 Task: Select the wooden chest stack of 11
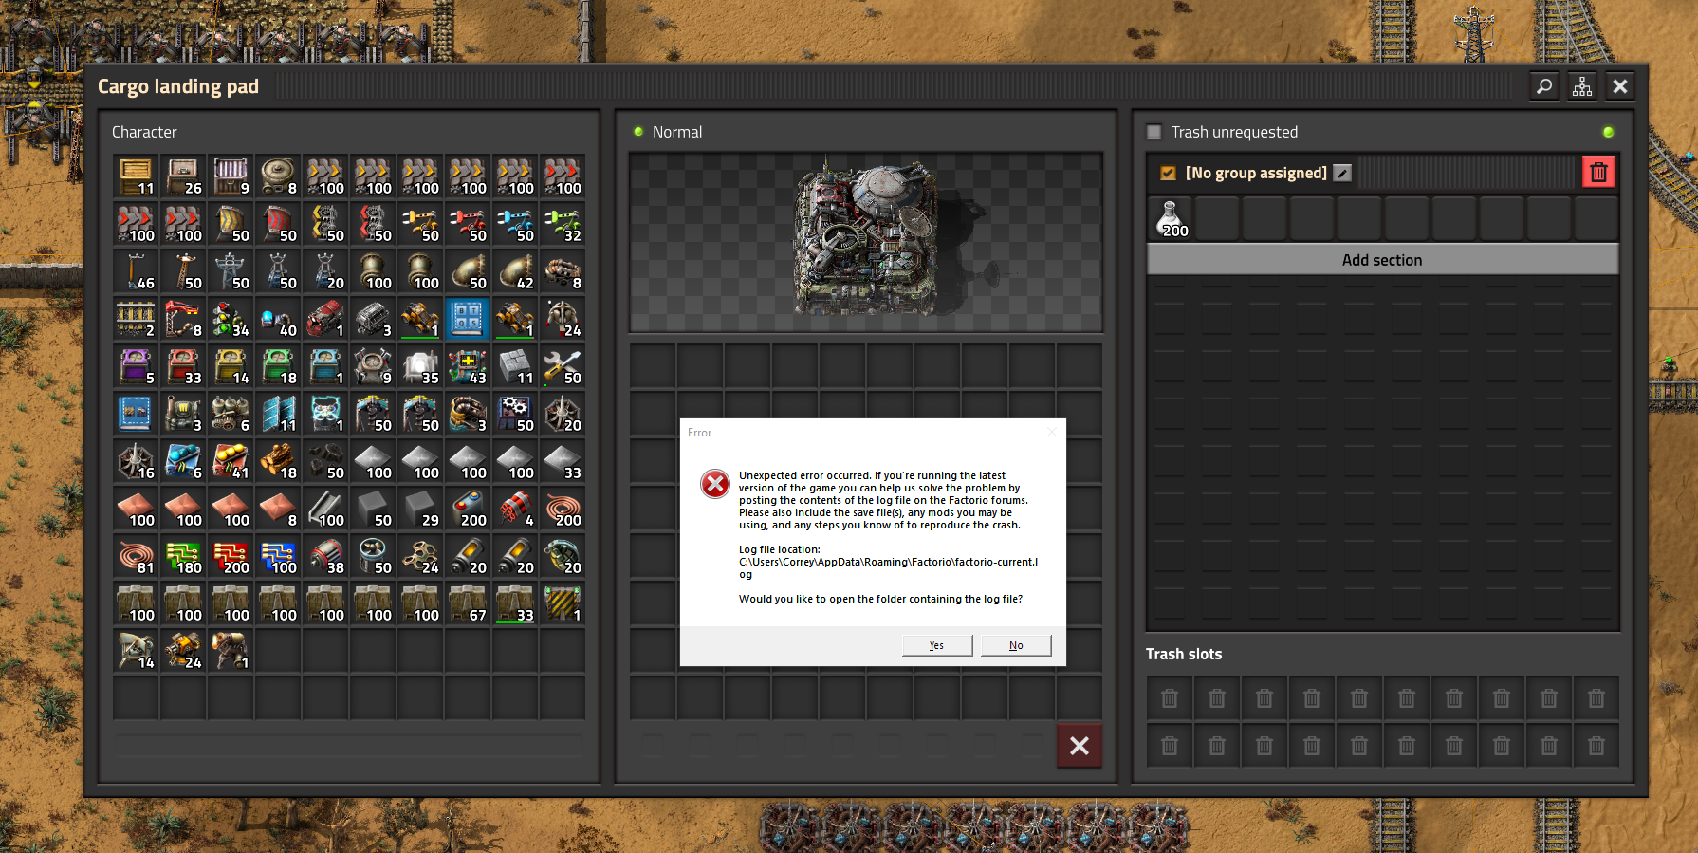pos(136,176)
